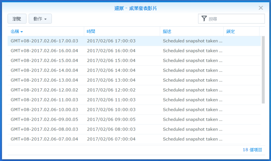The width and height of the screenshot is (271, 161).
Task: Close the 還原 restore dialog
Action: point(261,8)
